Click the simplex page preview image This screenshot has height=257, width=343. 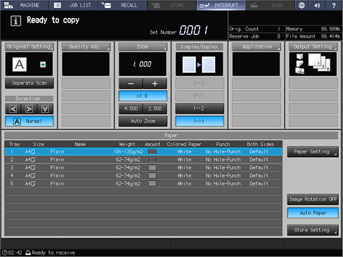click(199, 64)
